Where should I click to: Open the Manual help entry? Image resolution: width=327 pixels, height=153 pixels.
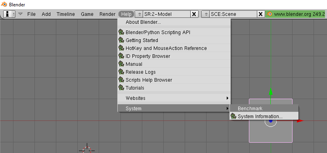coord(174,64)
